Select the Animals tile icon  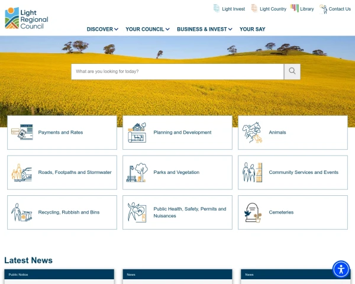point(252,133)
